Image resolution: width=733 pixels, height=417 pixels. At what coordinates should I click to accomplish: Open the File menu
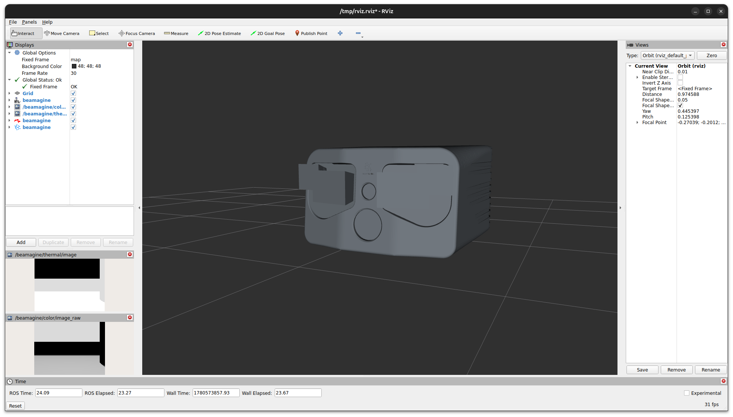(13, 22)
